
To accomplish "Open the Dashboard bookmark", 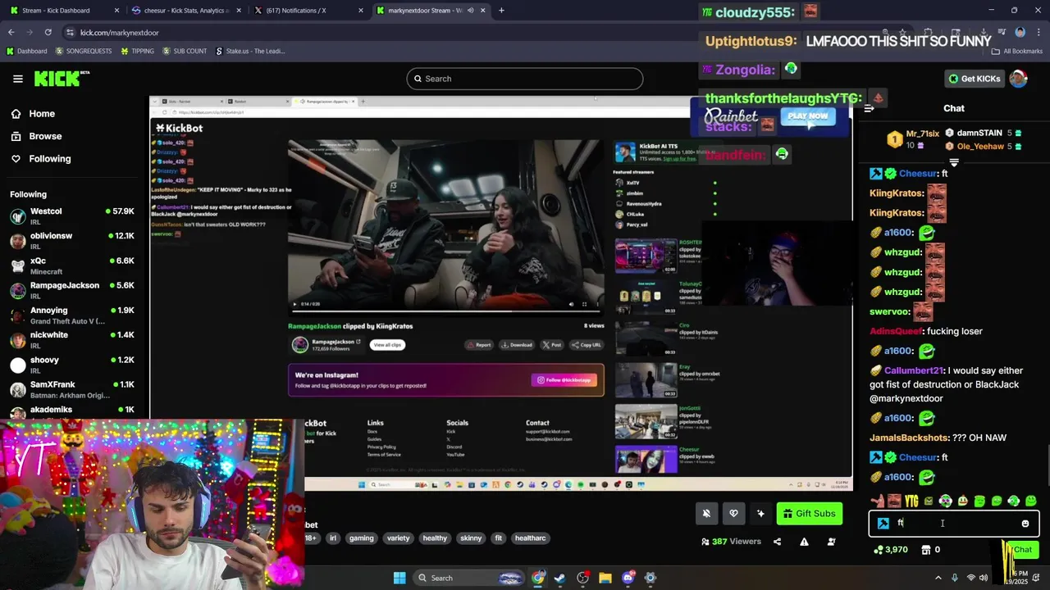I will point(26,51).
